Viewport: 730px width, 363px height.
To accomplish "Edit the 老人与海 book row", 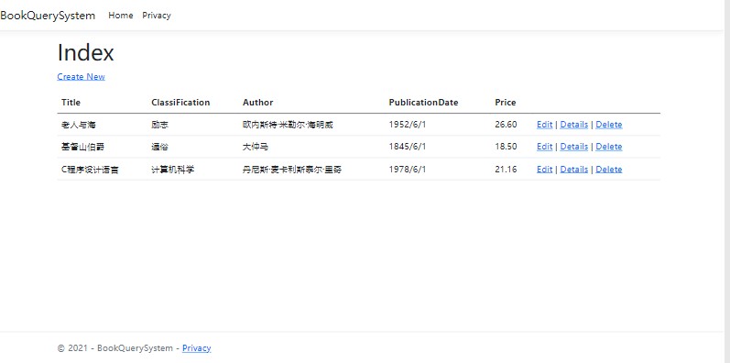I will pos(544,125).
